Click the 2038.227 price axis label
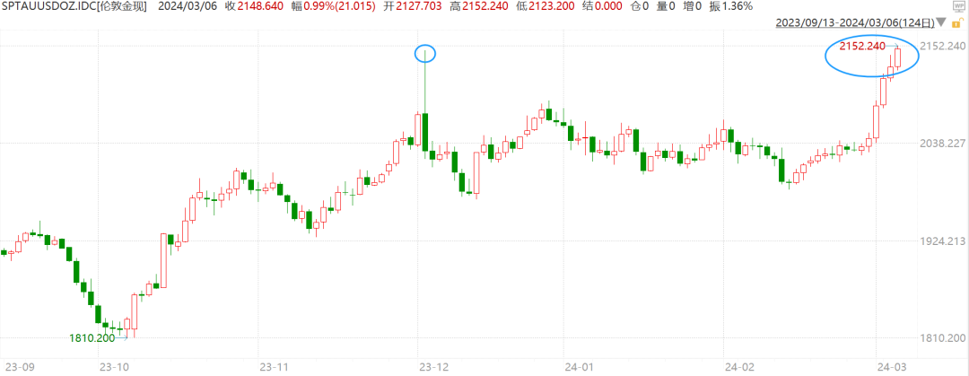Viewport: 969px width, 376px height. coord(940,143)
